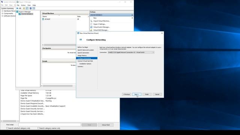Click the Previous button in the wizard
Viewport: 240px width, 135px height.
(127, 94)
